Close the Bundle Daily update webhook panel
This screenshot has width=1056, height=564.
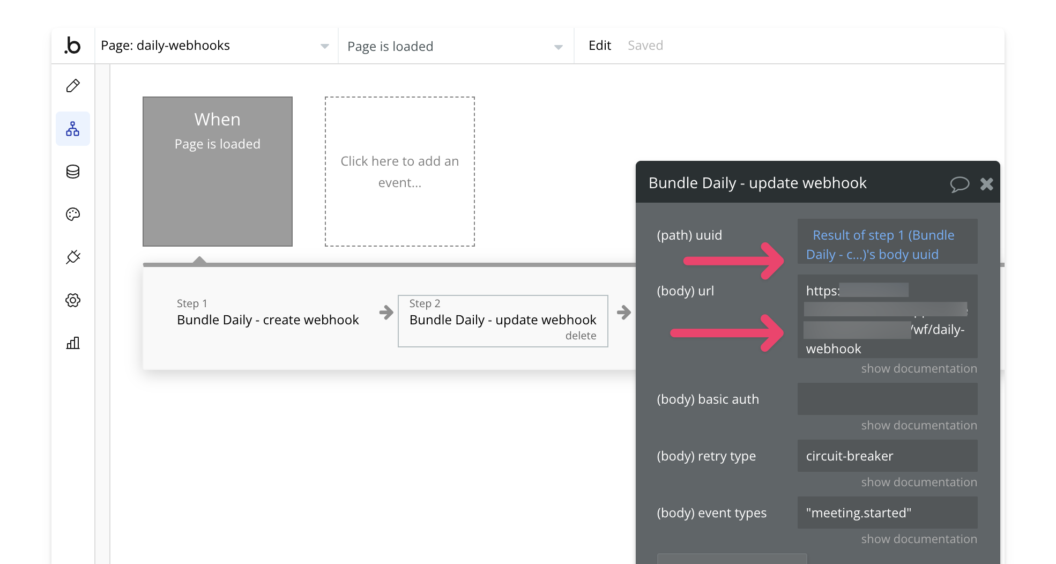click(987, 184)
